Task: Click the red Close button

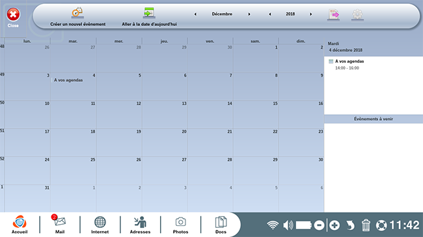Action: click(13, 14)
